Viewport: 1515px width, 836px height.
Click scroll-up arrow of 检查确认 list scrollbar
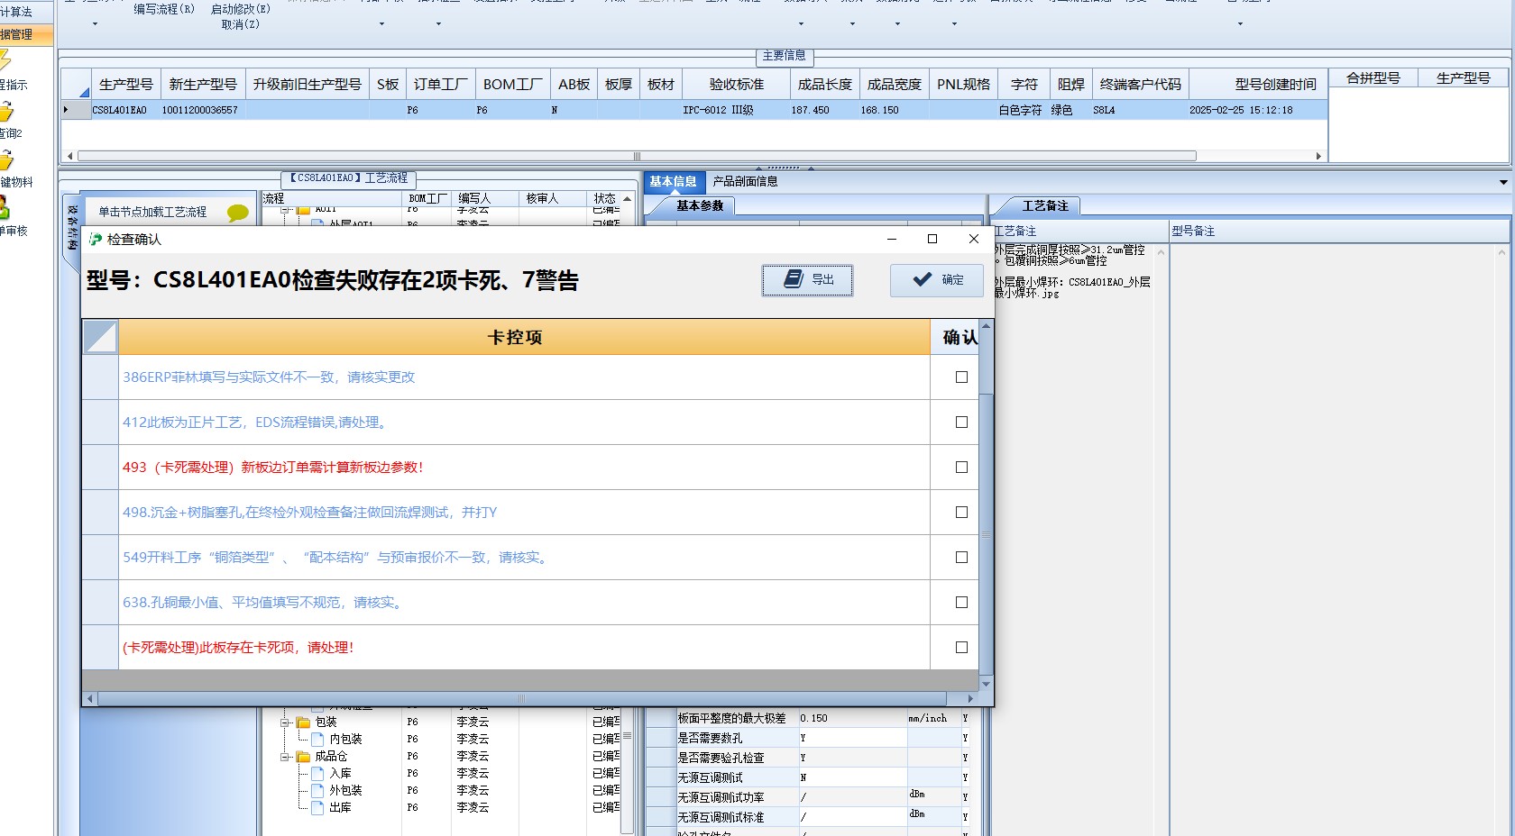(x=986, y=327)
